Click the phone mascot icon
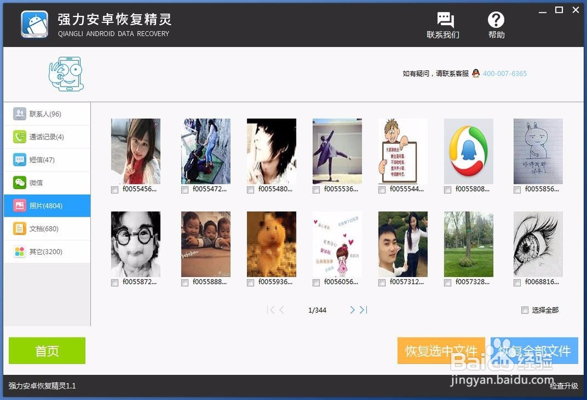 point(66,74)
